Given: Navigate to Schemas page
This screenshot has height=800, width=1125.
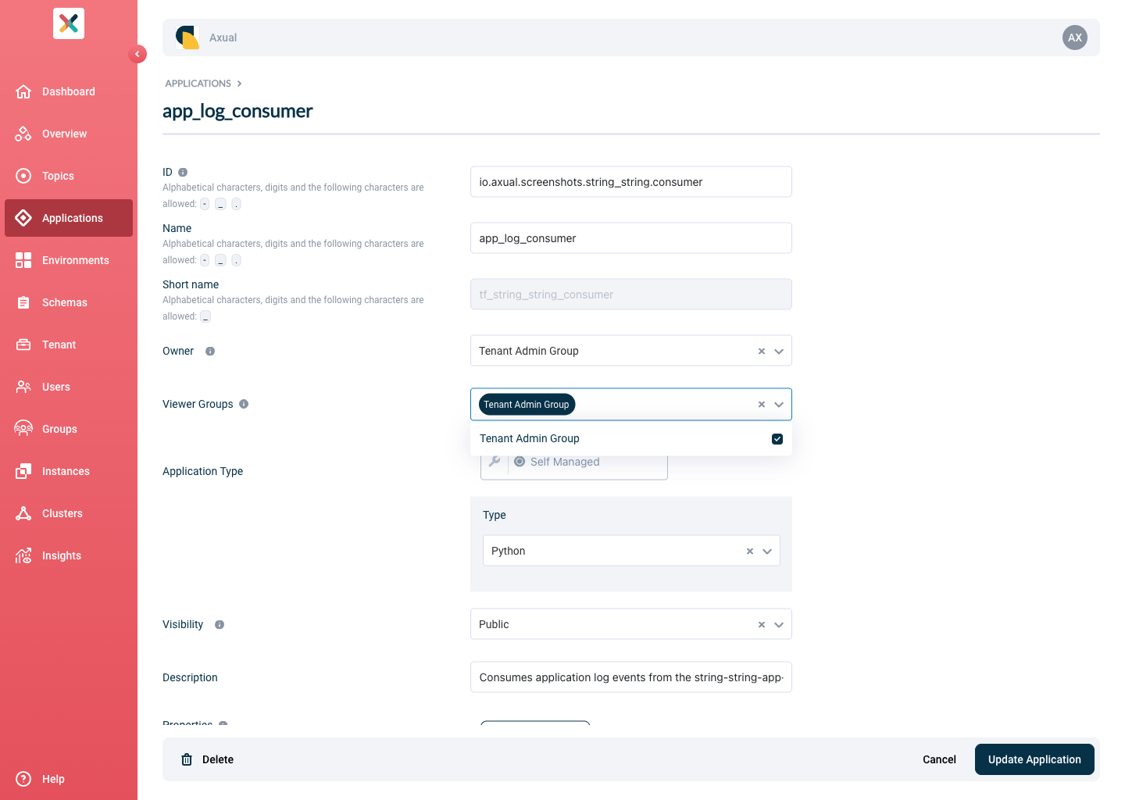Looking at the screenshot, I should pyautogui.click(x=69, y=302).
